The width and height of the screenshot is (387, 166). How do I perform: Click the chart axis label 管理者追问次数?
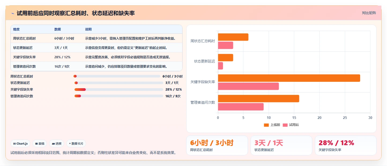tap(203, 102)
